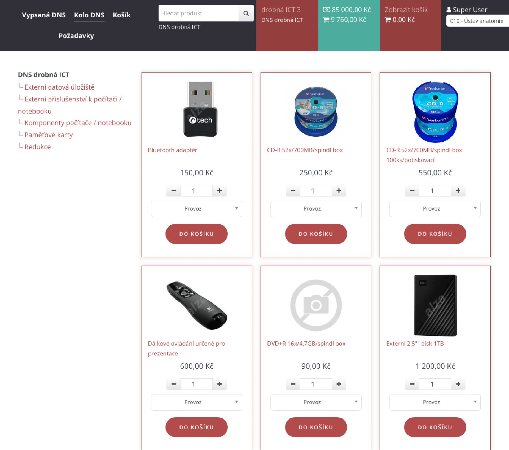Screen dimensions: 509x450
Task: Click plus icon for CD-R 250,00 Kč product
Action: tap(339, 190)
